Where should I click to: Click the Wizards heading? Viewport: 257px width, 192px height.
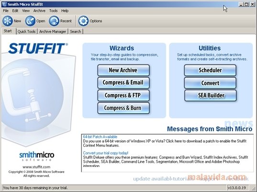122,48
